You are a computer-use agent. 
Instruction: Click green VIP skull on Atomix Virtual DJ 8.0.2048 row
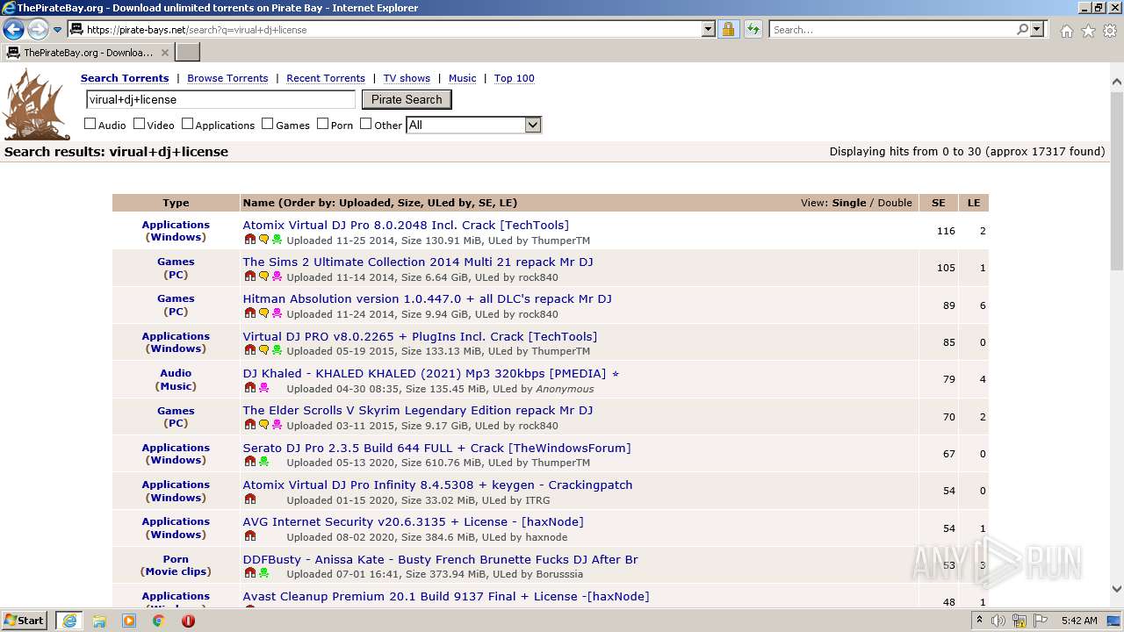click(277, 240)
